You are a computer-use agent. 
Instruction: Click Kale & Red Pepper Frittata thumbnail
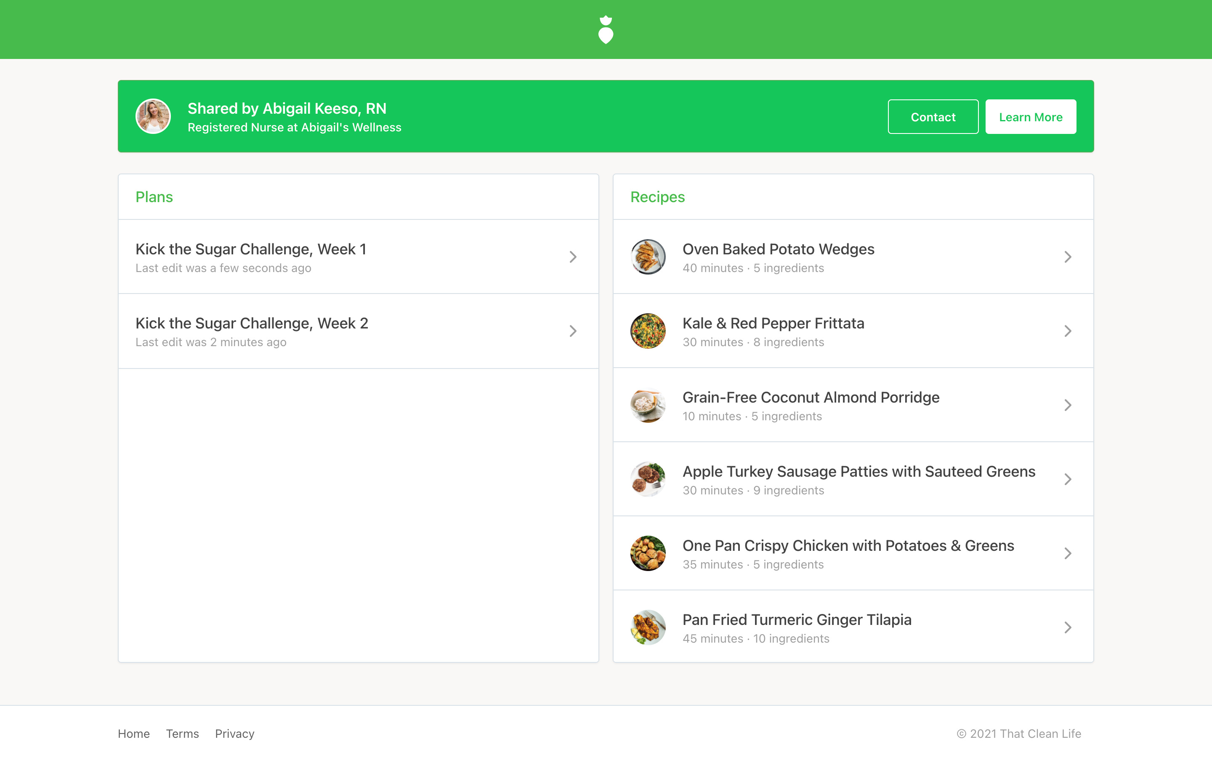click(648, 331)
